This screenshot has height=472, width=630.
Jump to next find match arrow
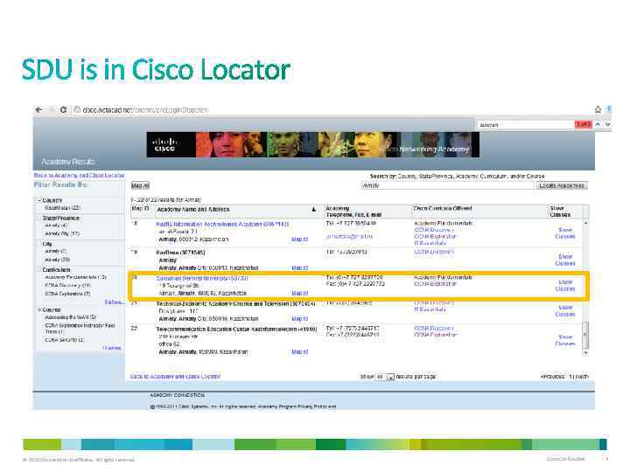pos(607,125)
